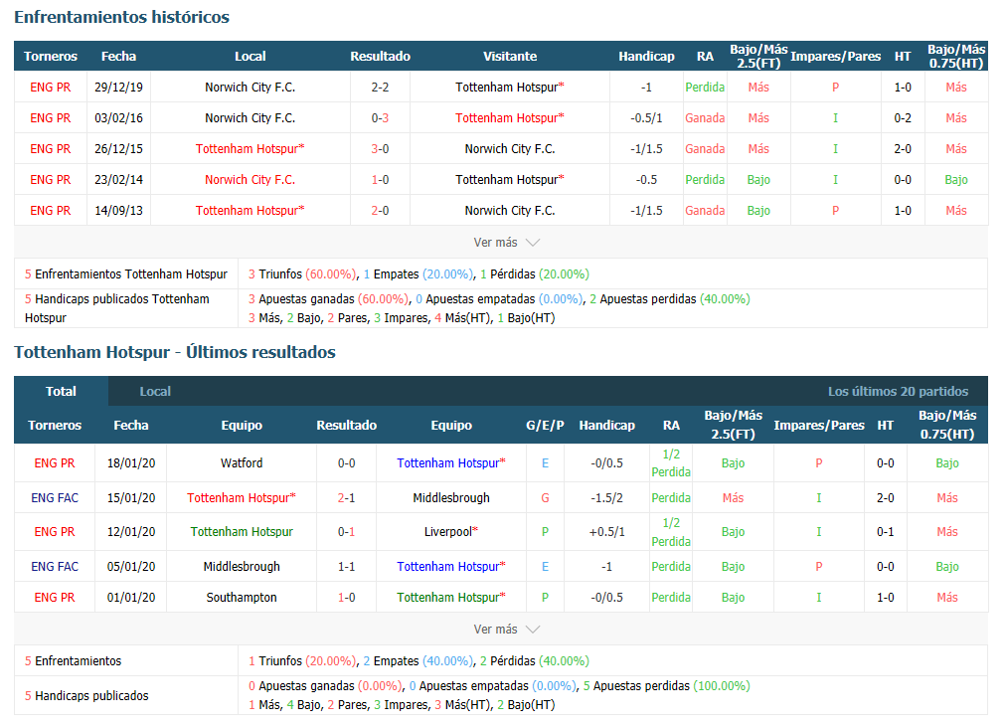
Task: Click ENG FAC tournament in 05/01/20 row
Action: click(x=55, y=566)
